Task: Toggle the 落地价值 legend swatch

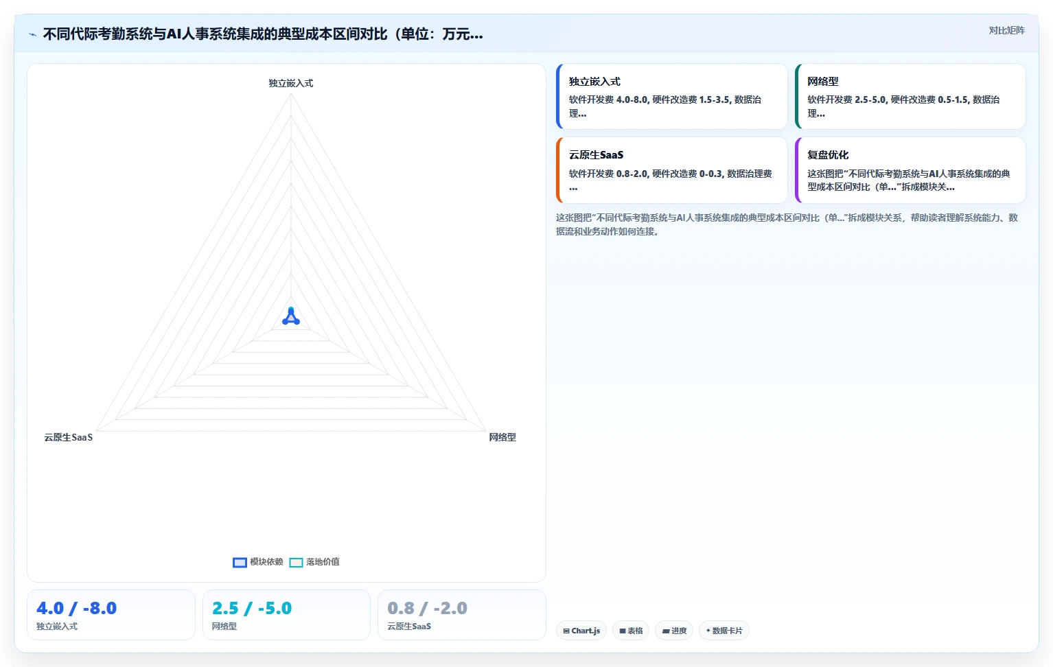Action: point(296,563)
